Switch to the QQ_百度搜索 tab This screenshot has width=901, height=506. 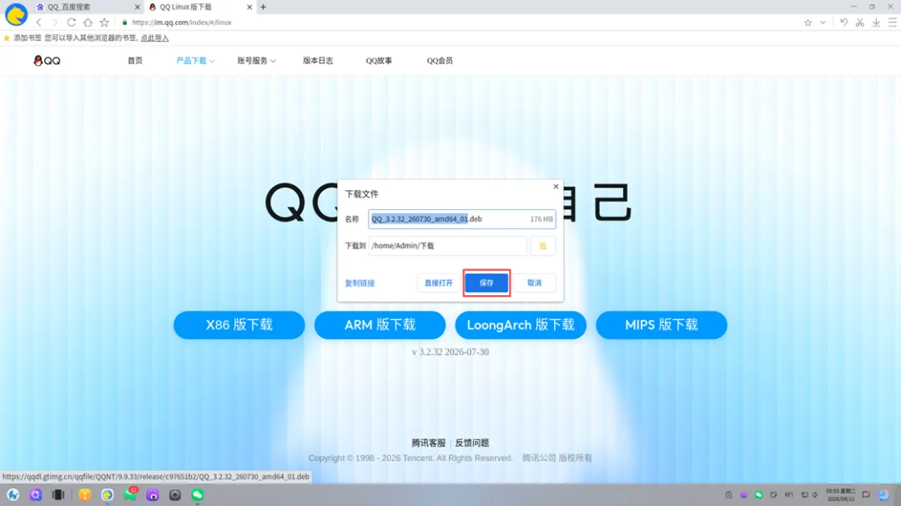[88, 7]
